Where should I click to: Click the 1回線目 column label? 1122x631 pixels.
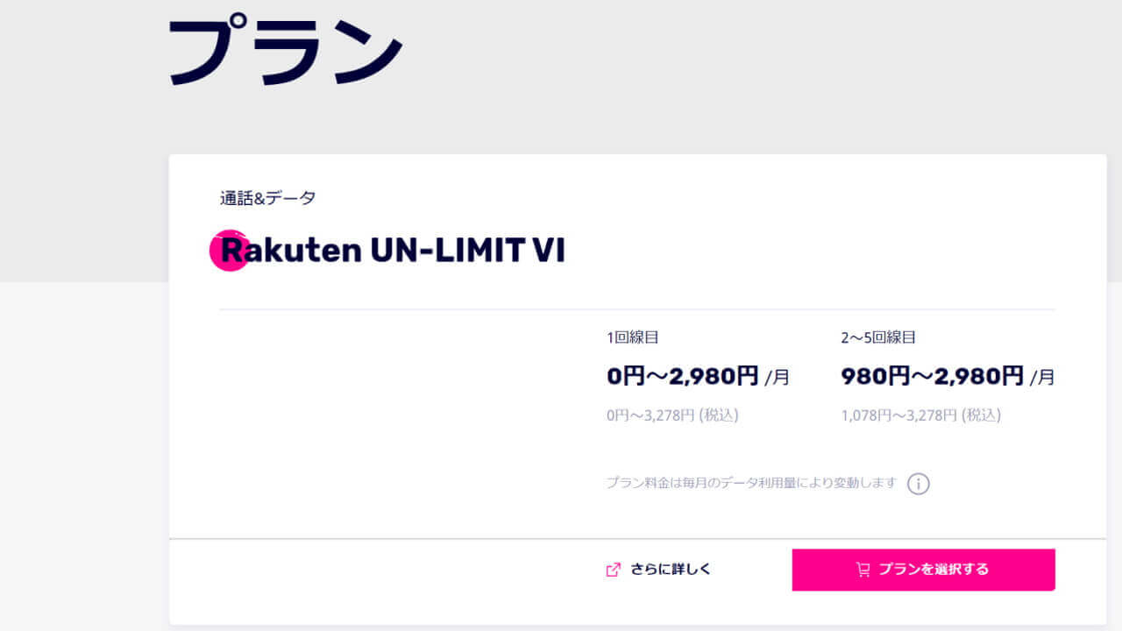(x=632, y=337)
